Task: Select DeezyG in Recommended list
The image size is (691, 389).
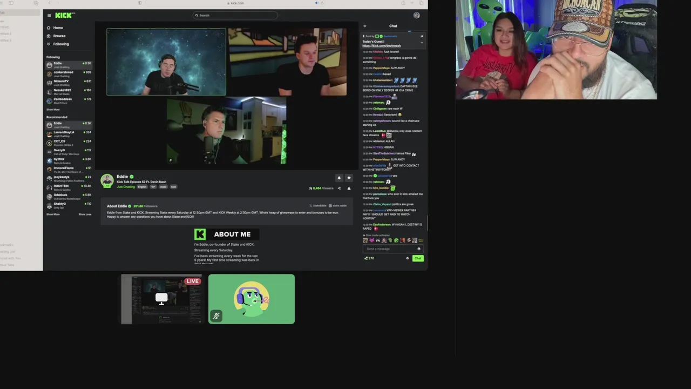Action: [69, 152]
